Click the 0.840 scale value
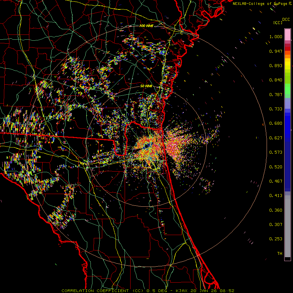 (x=276, y=80)
